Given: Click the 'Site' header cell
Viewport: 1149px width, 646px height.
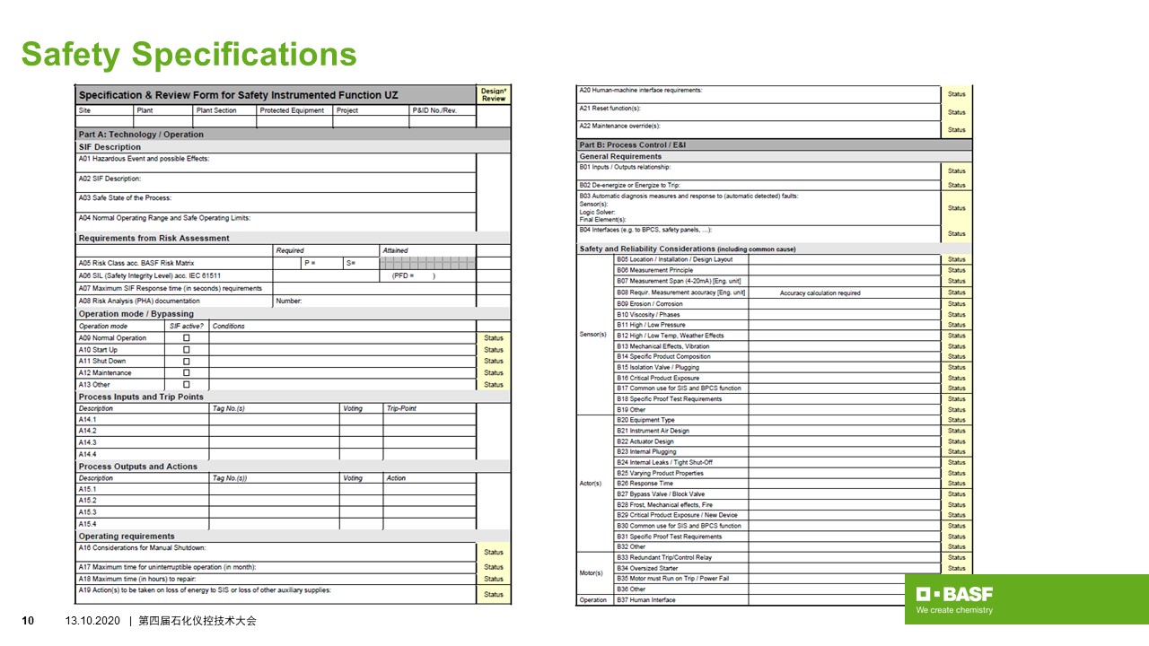Looking at the screenshot, I should tap(105, 110).
